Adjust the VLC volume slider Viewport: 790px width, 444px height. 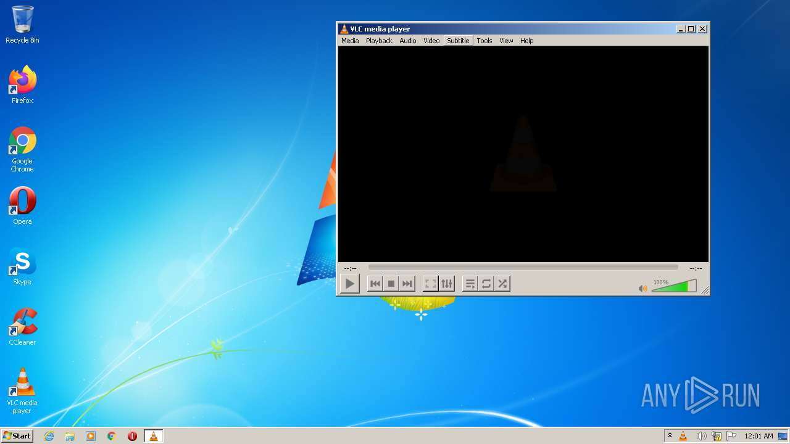click(674, 286)
